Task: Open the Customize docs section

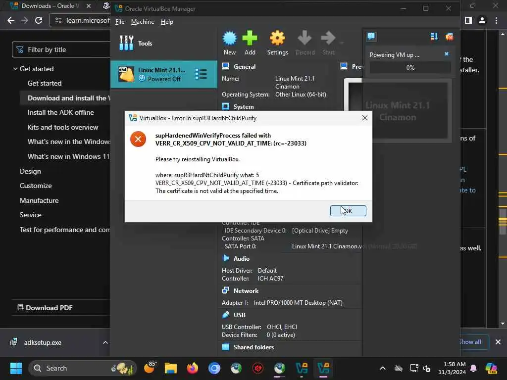Action: coord(36,186)
